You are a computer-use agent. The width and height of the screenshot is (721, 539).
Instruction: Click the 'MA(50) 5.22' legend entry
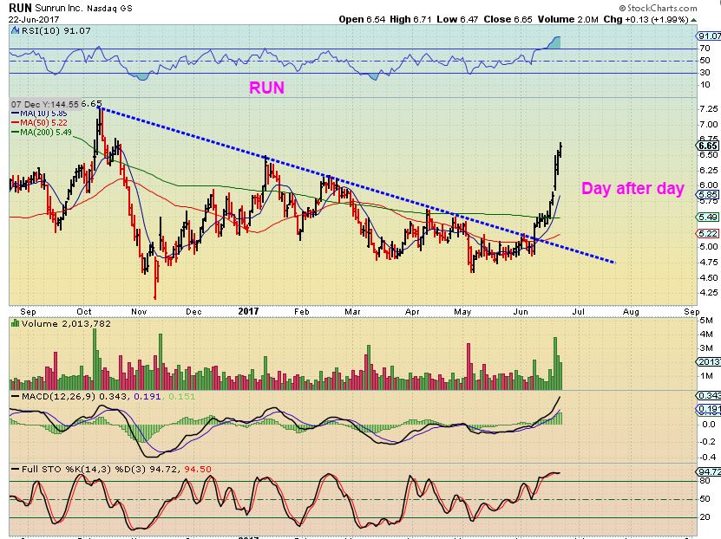pos(43,122)
